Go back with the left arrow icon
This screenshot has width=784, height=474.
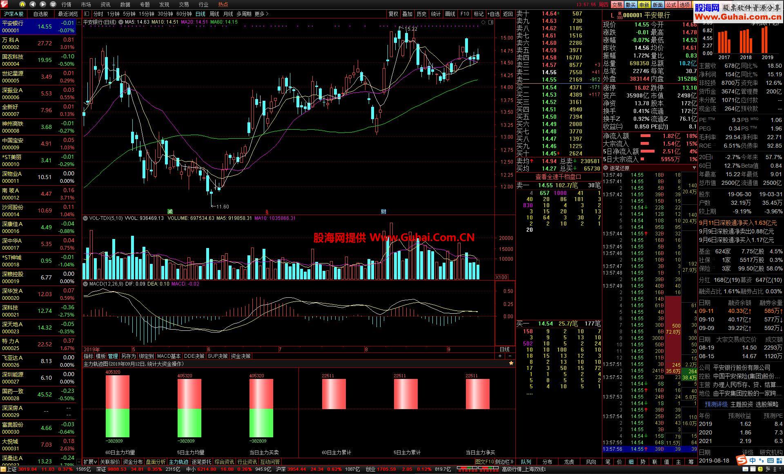click(x=33, y=4)
